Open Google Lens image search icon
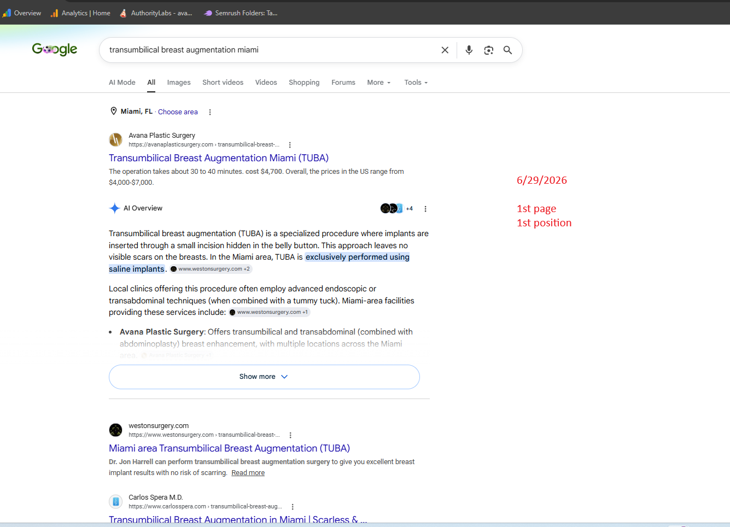Image resolution: width=730 pixels, height=527 pixels. [489, 50]
